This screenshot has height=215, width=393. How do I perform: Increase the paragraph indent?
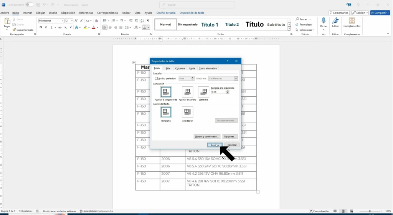click(x=136, y=21)
